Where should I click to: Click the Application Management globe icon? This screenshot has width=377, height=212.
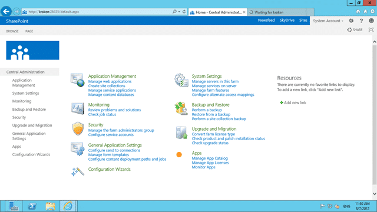coord(77,80)
